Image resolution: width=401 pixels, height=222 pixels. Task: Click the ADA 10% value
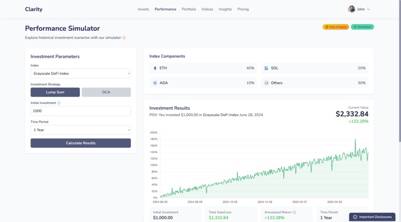tap(250, 83)
